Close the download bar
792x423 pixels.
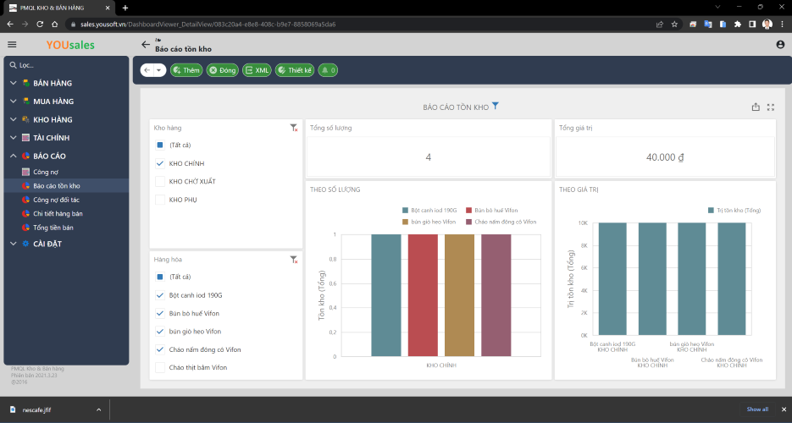784,409
